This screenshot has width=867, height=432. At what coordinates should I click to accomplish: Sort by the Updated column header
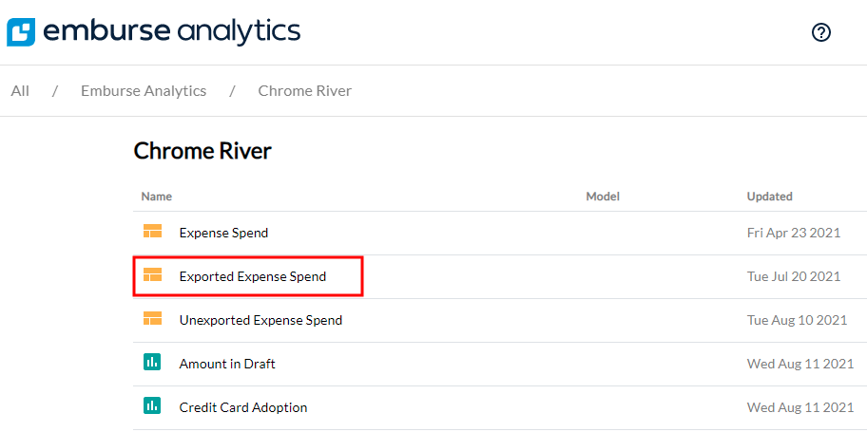pyautogui.click(x=770, y=197)
